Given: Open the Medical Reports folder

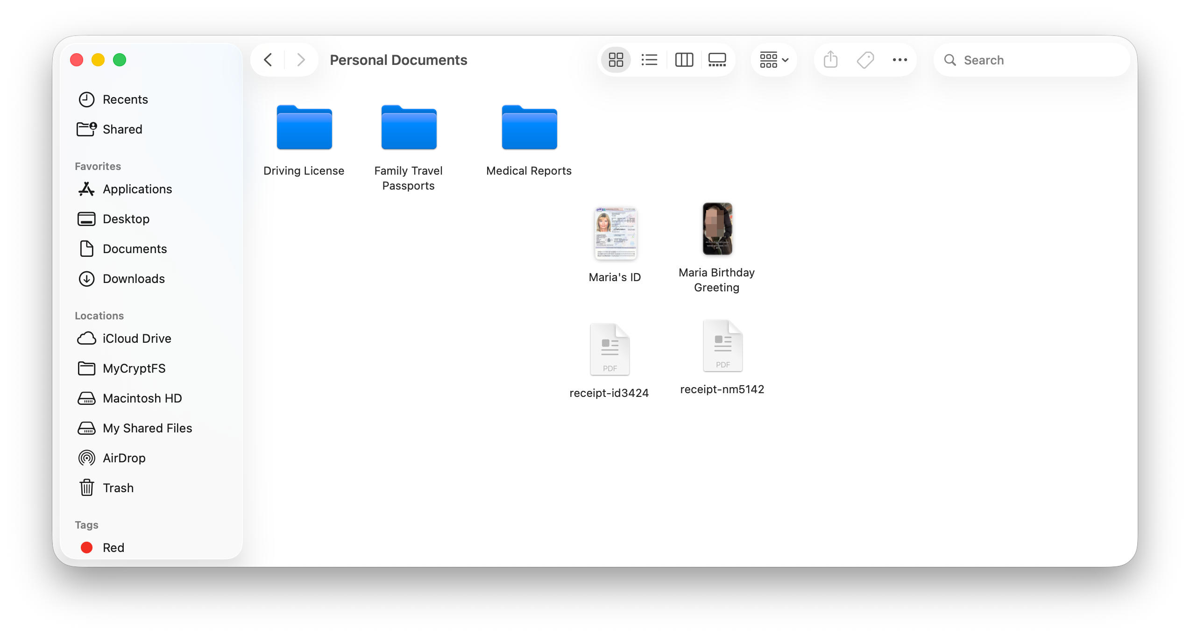Looking at the screenshot, I should [528, 127].
